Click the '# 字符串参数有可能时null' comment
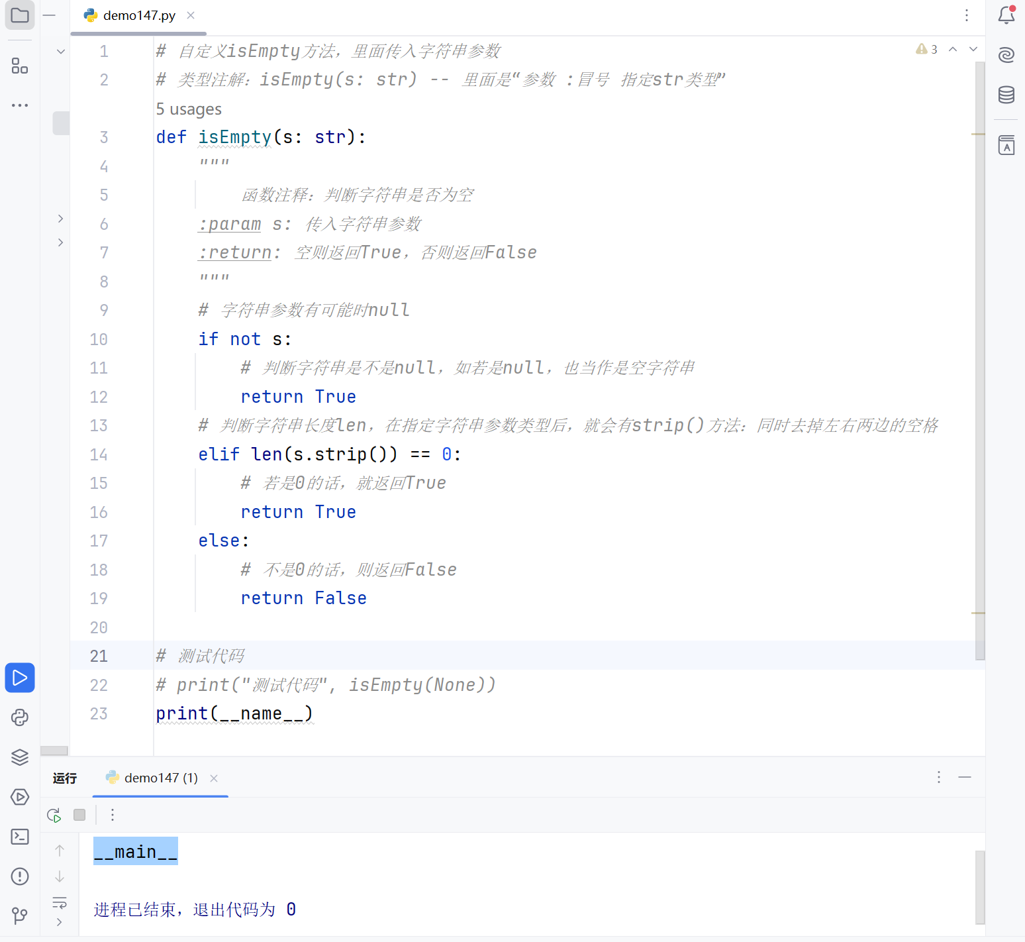The width and height of the screenshot is (1025, 942). click(x=304, y=310)
